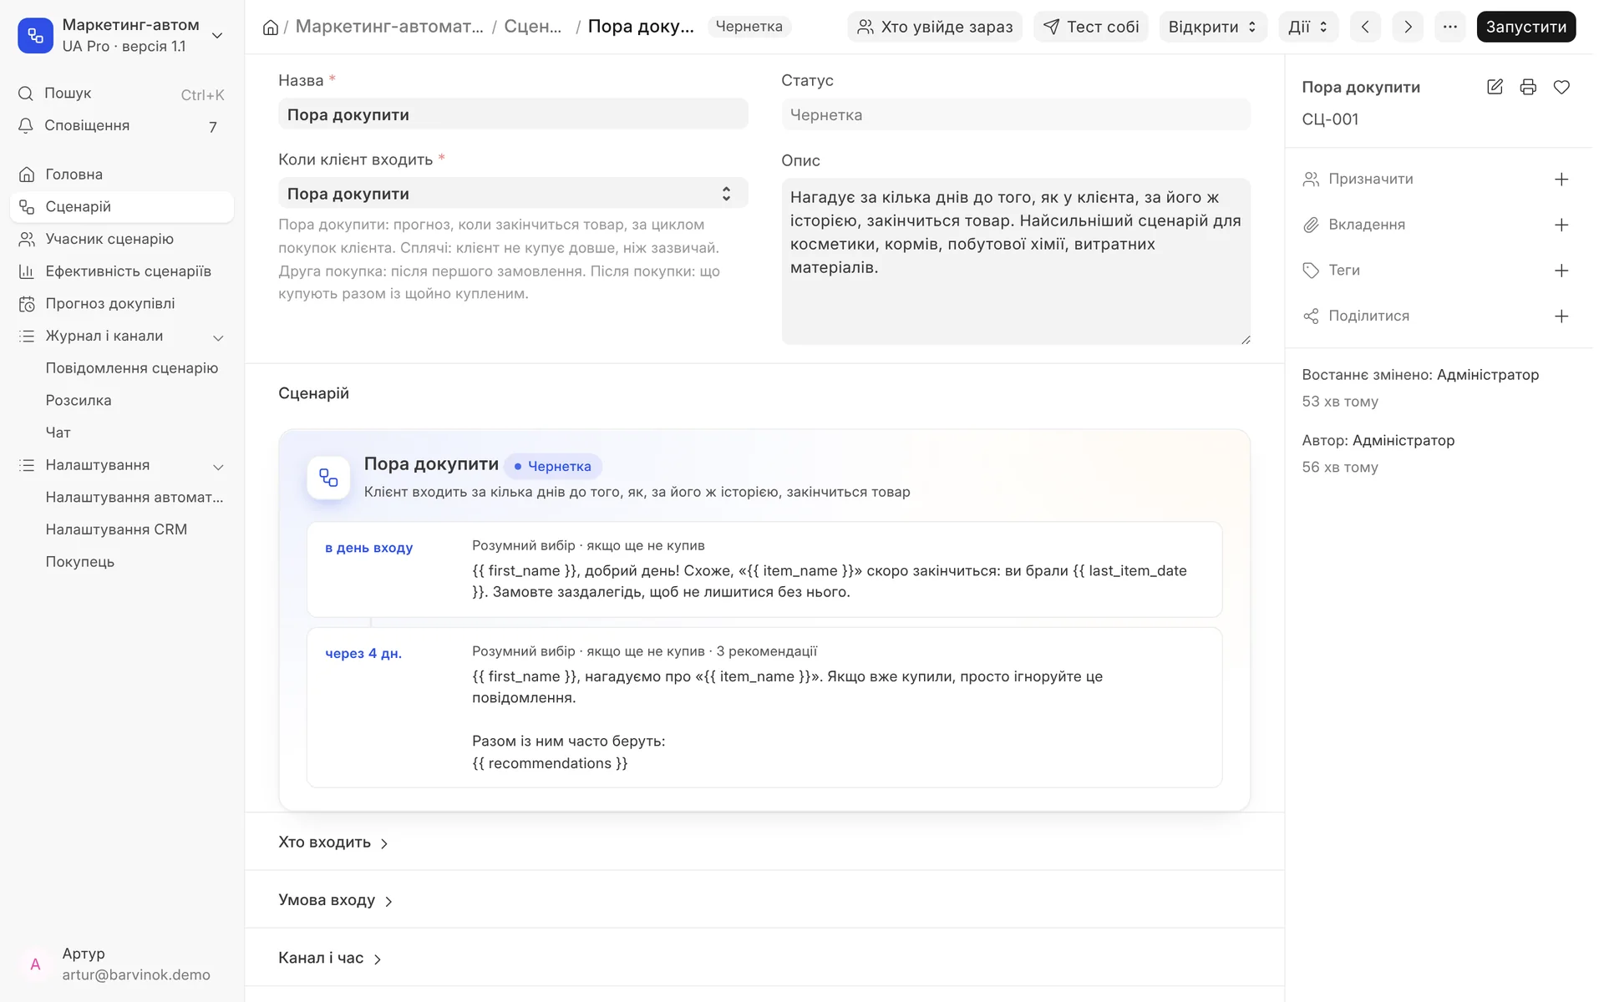Click plus next to Поділитися

(1561, 316)
